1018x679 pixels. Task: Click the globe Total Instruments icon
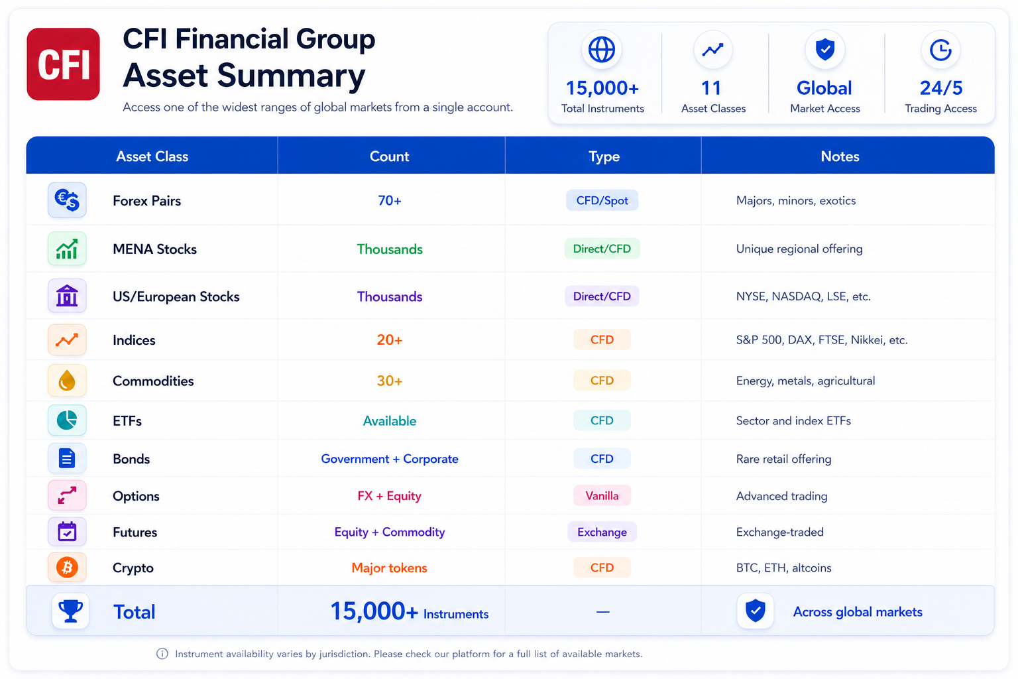(602, 50)
